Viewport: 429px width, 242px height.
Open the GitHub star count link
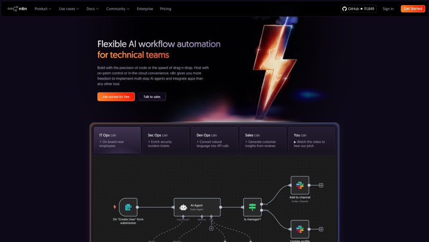358,9
